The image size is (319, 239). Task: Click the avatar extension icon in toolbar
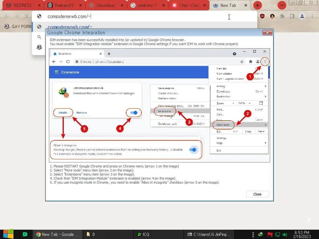coord(272,16)
